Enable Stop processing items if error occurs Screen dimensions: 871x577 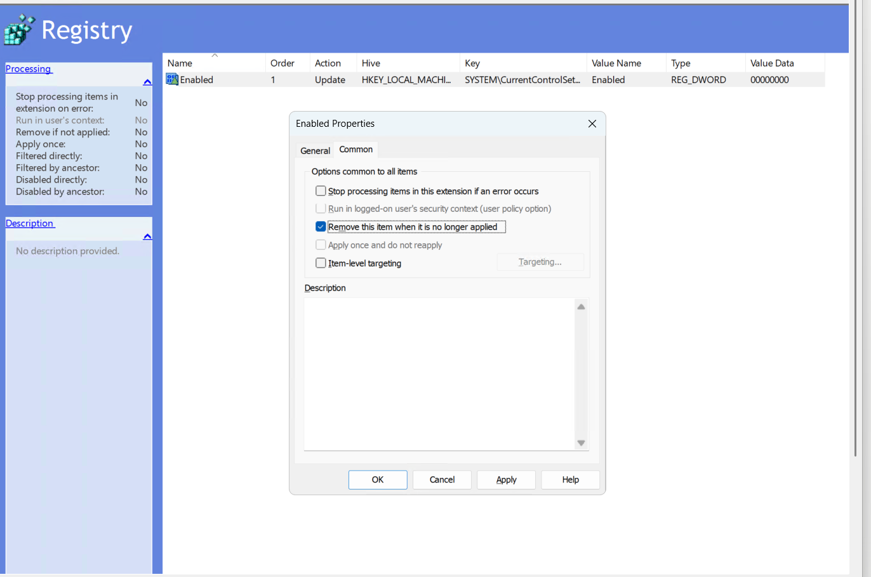[321, 191]
